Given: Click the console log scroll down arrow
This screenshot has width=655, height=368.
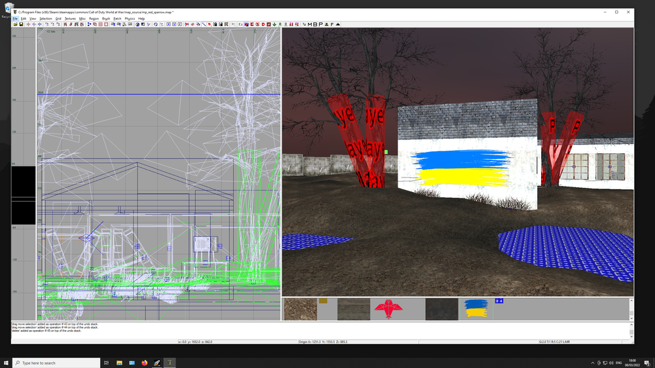Looking at the screenshot, I should tap(631, 337).
